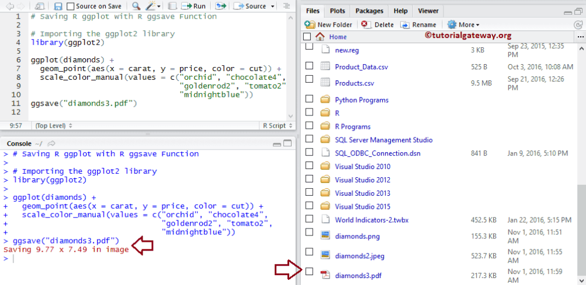Click the Home path link
Screen dimensions: 586x285
point(338,37)
